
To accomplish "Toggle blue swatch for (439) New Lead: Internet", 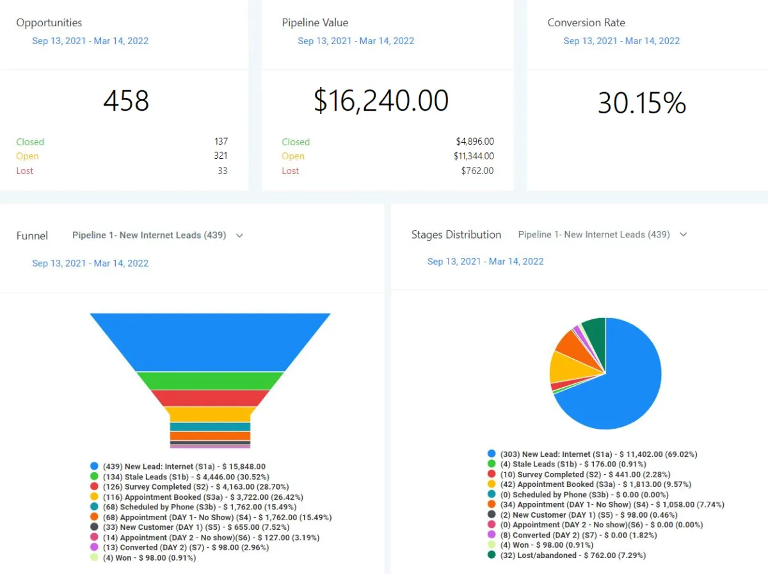I will (95, 466).
